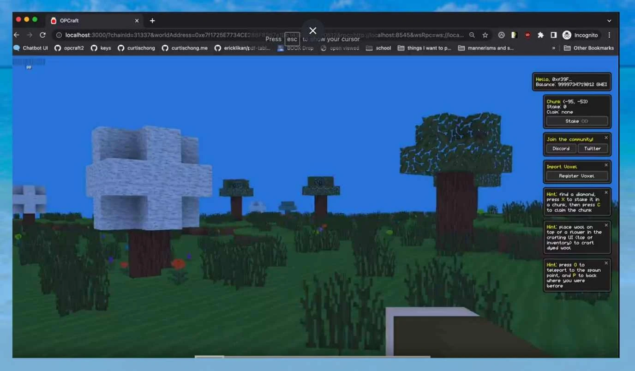Open the Twitter community link
The width and height of the screenshot is (635, 371).
593,149
